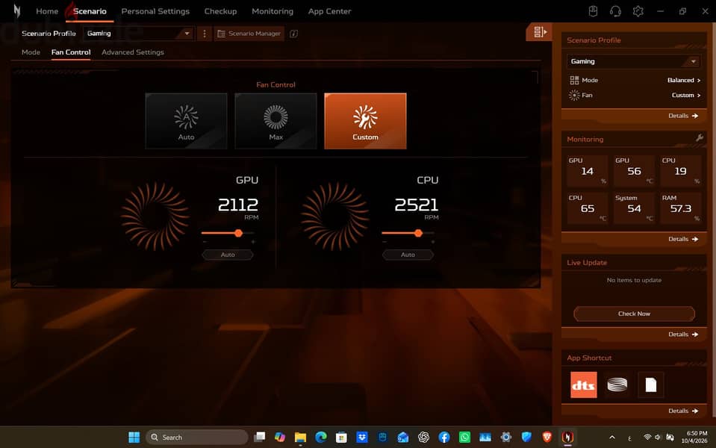Switch to the Scenario tab
The height and width of the screenshot is (448, 716).
point(90,11)
